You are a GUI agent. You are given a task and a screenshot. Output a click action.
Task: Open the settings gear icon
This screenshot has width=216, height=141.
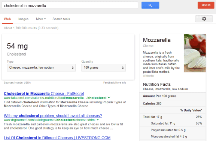(204, 19)
